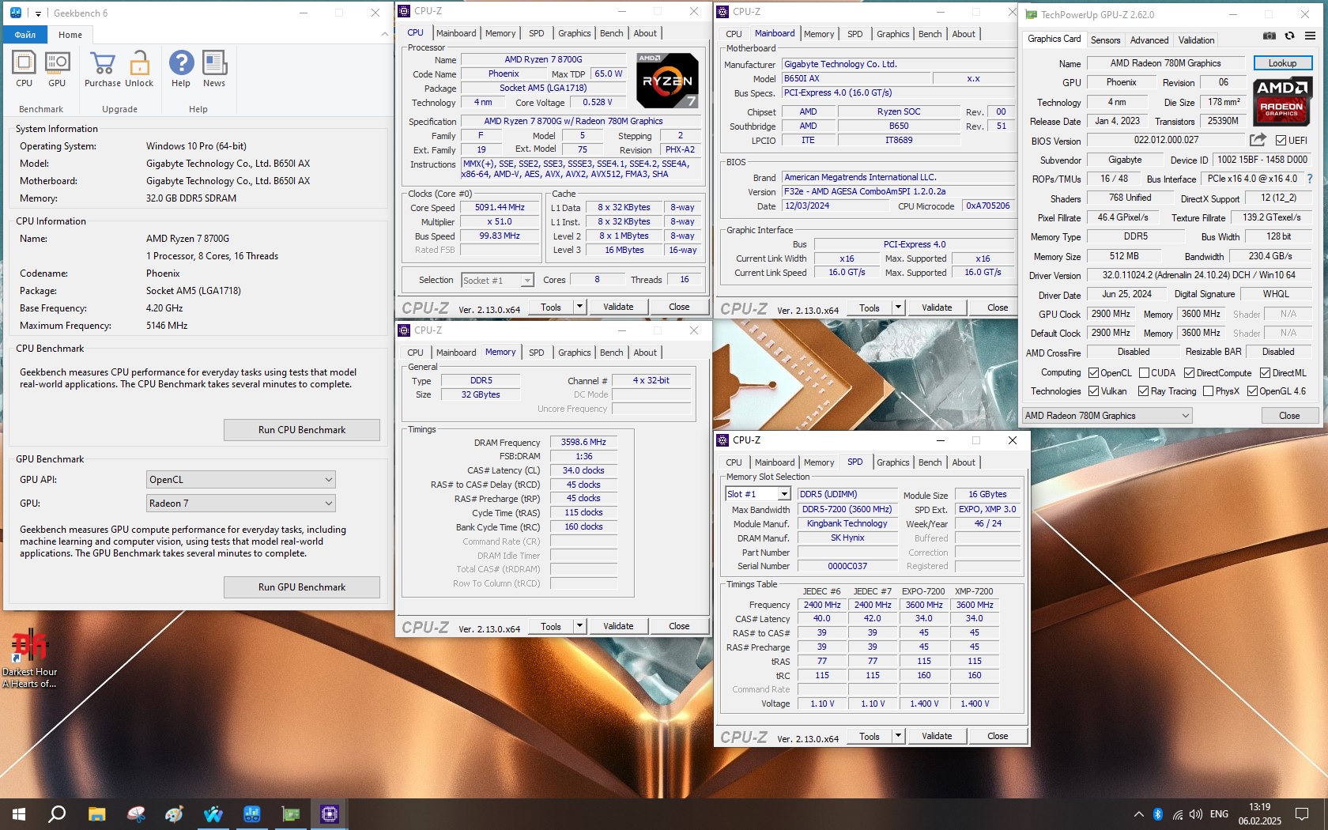The width and height of the screenshot is (1328, 830).
Task: Open the Socket #1 selection dropdown in CPU-Z
Action: click(x=498, y=281)
